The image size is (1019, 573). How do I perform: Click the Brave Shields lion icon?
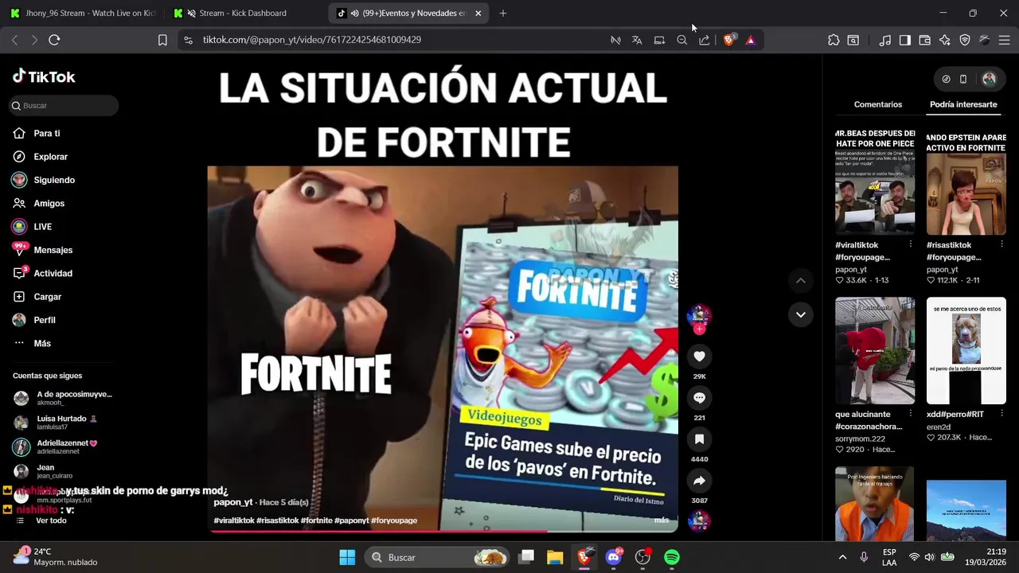pos(728,39)
